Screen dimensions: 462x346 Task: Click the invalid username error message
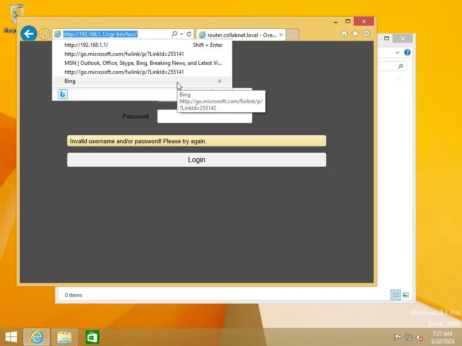[x=197, y=141]
